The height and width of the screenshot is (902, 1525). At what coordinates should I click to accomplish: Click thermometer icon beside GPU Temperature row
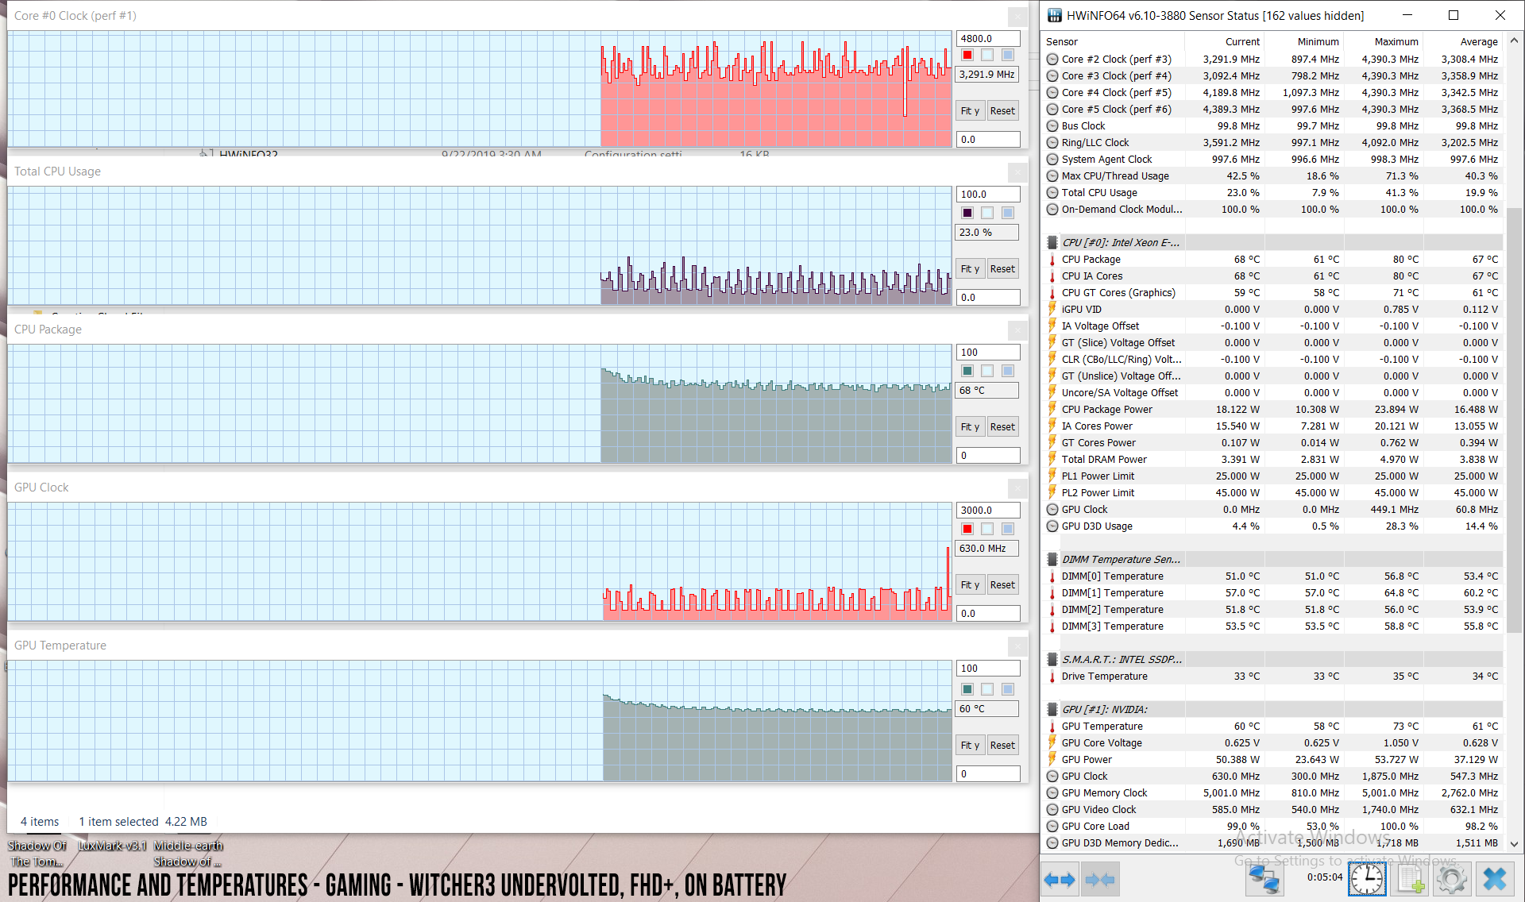[1052, 726]
